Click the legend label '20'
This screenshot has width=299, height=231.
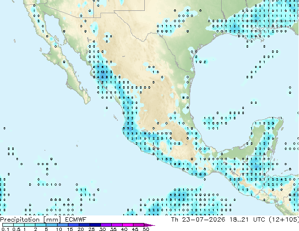[x=81, y=229]
